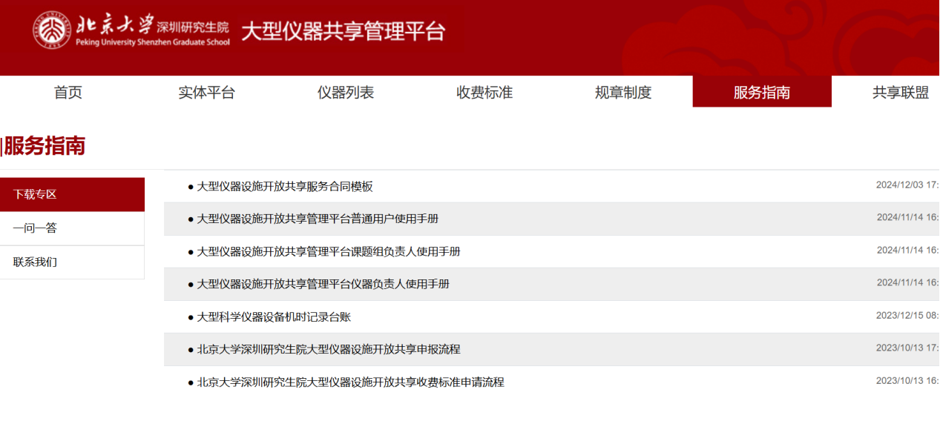Switch to the 一问一答 sidebar section
The width and height of the screenshot is (943, 421).
pyautogui.click(x=72, y=228)
